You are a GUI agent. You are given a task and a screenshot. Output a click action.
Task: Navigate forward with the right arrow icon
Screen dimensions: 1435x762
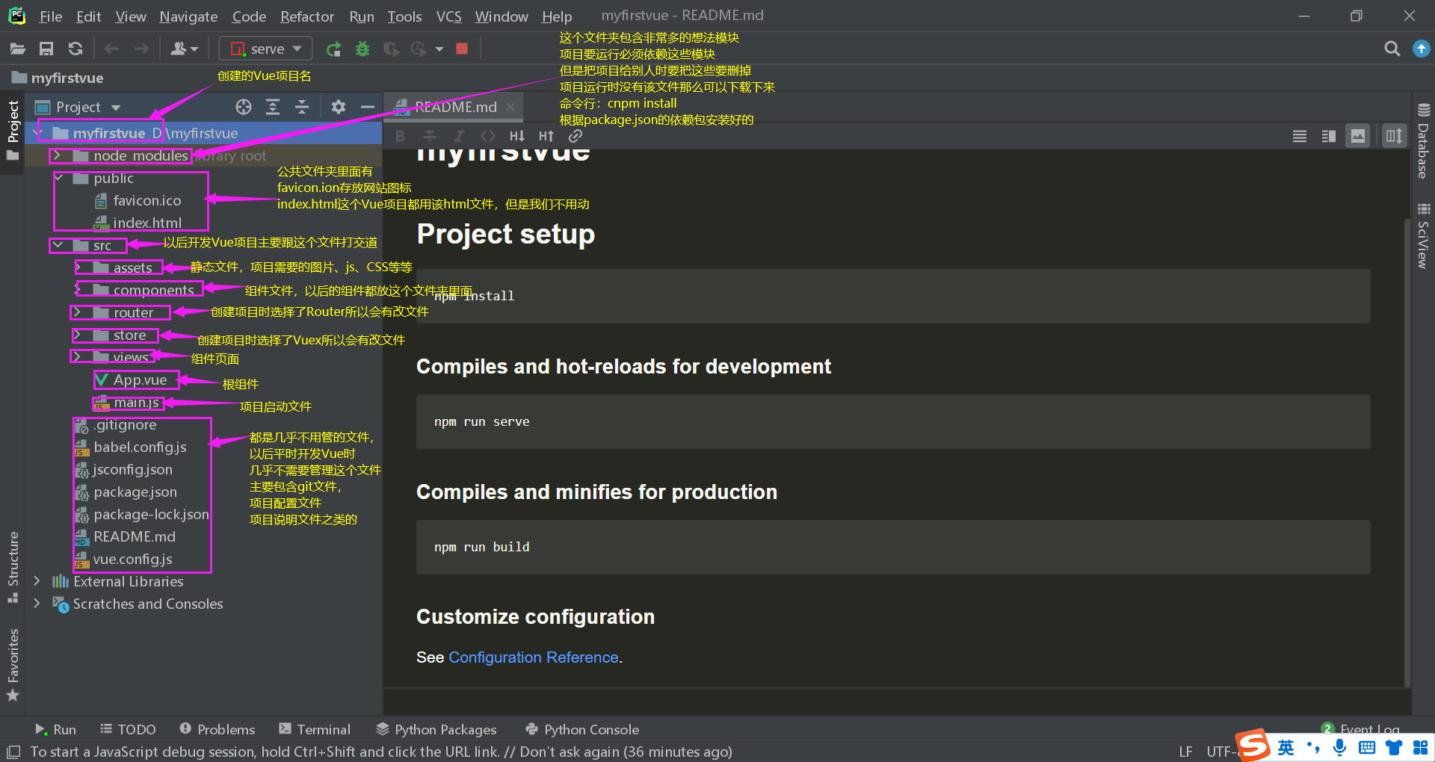point(141,49)
